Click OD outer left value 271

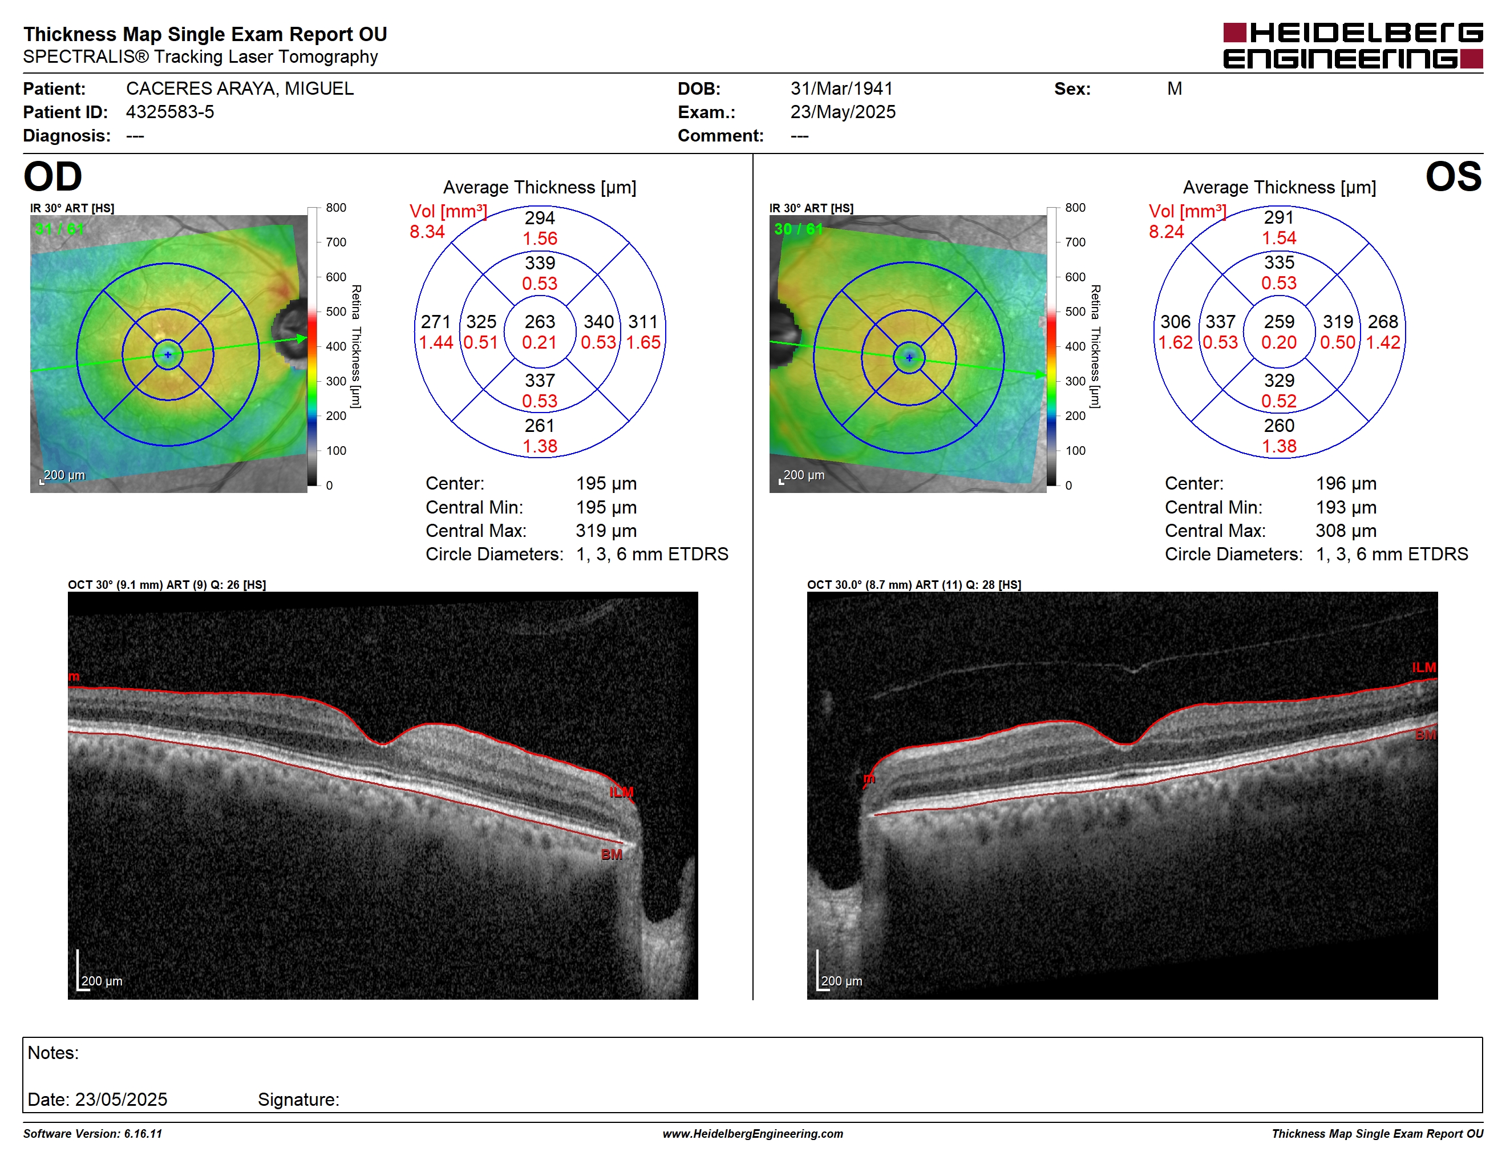(x=436, y=321)
